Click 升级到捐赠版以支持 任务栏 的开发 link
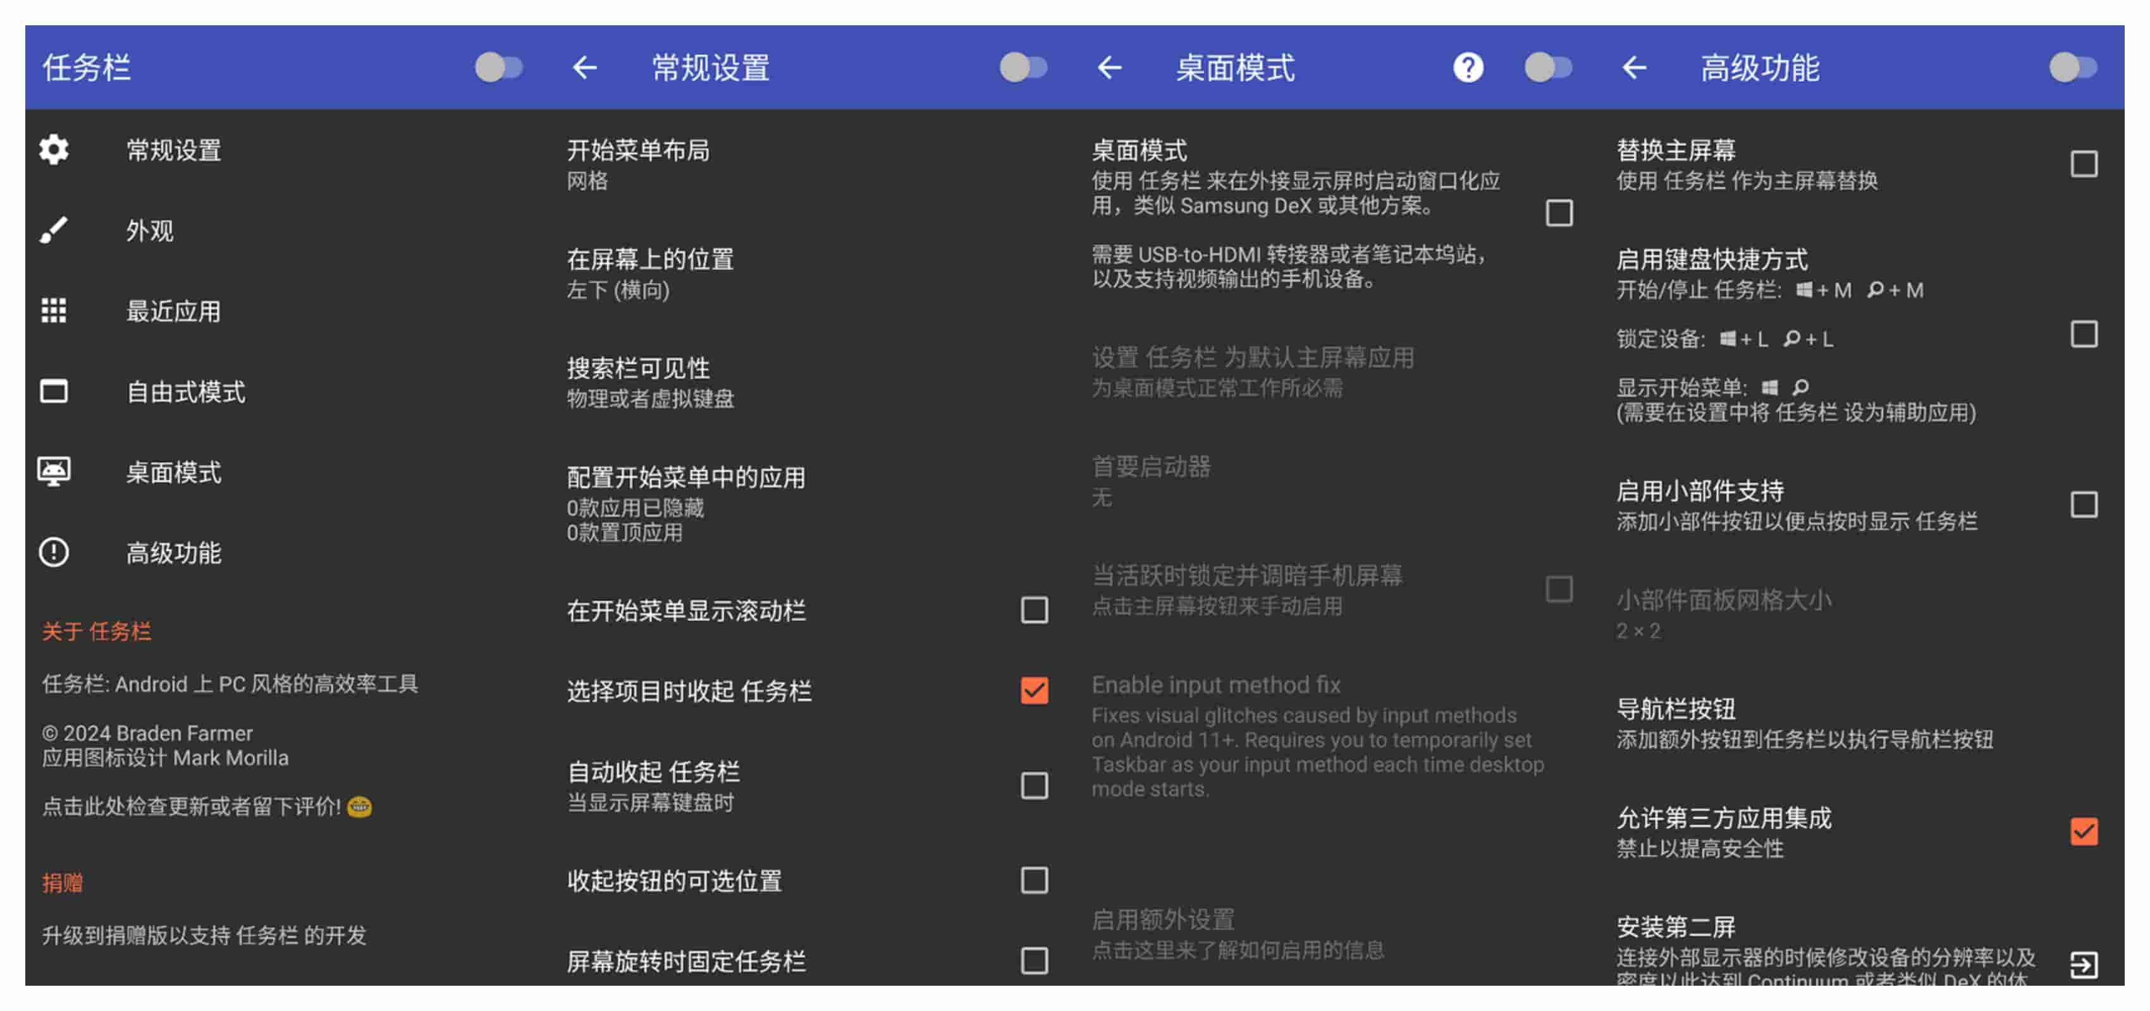This screenshot has width=2150, height=1011. coord(204,935)
